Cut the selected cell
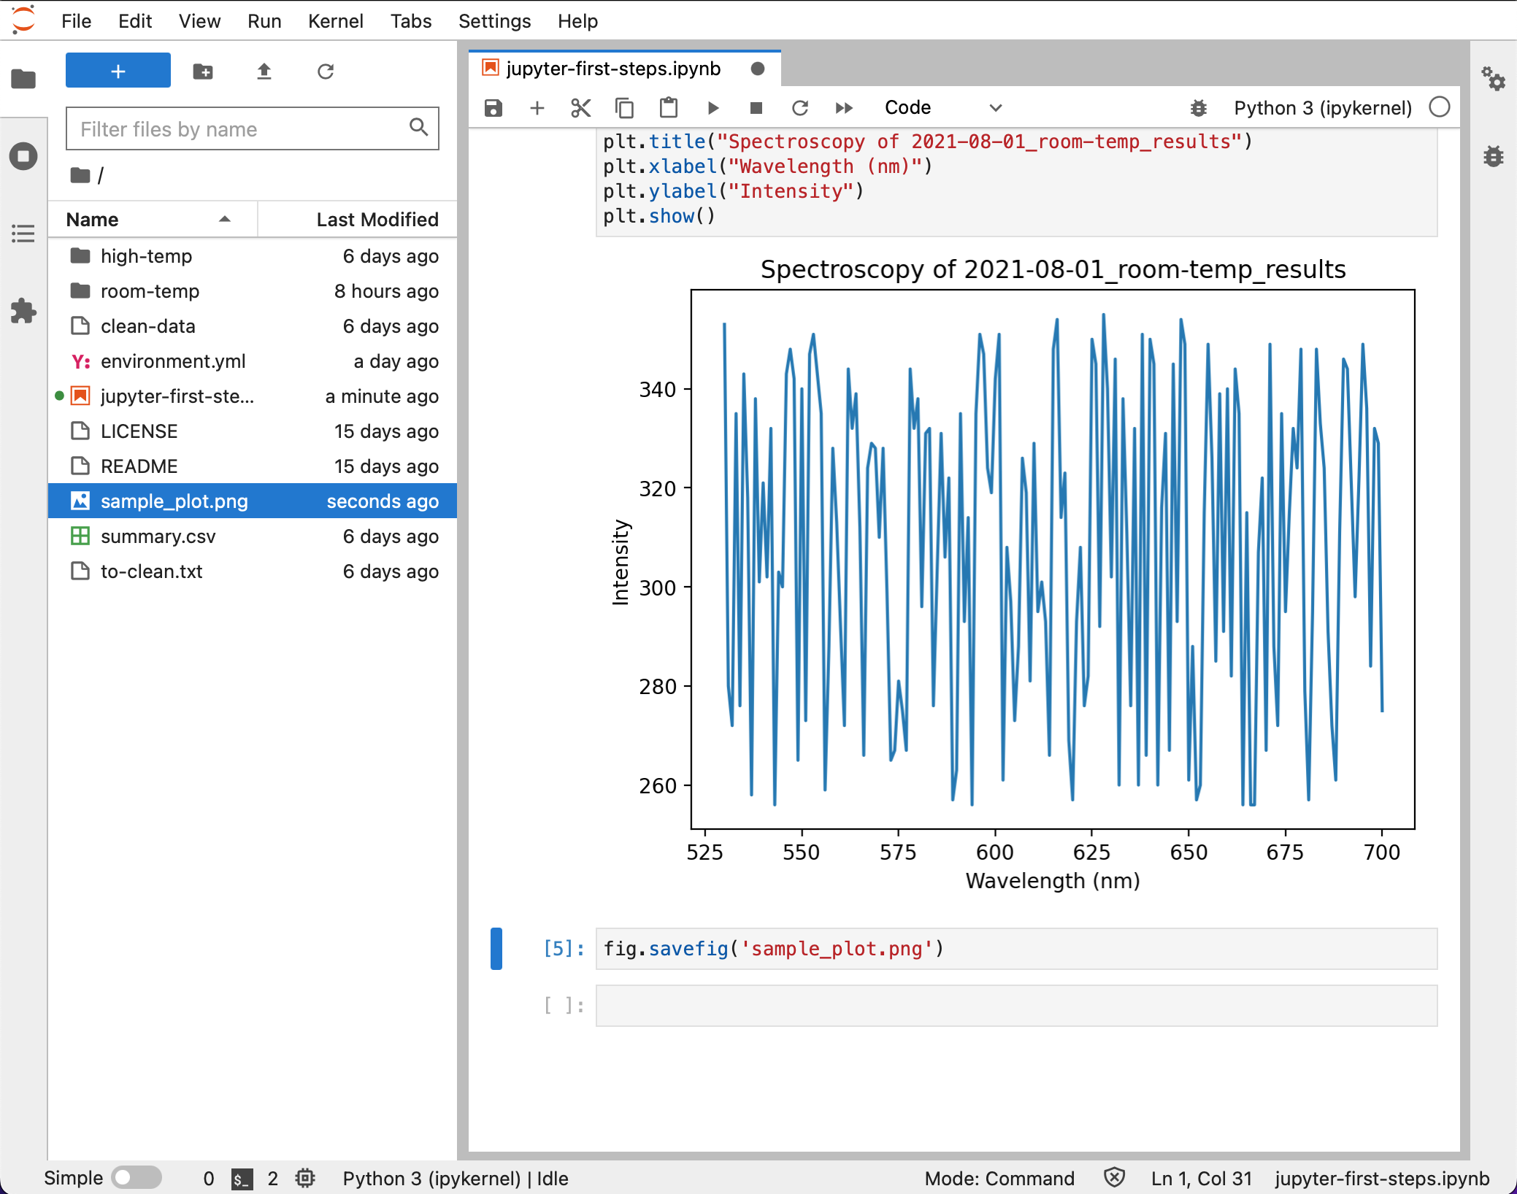This screenshot has height=1194, width=1517. [x=580, y=108]
